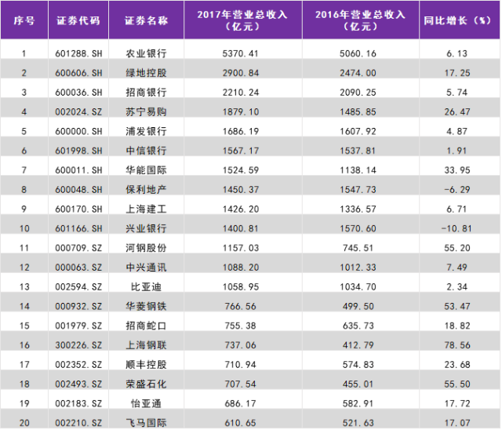Select the name cell 飞马国际
This screenshot has height=430, width=502.
tap(147, 423)
